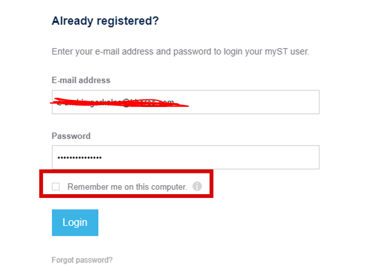Image resolution: width=365 pixels, height=271 pixels.
Task: Select the word 'Login' on the blue button
Action: click(x=75, y=222)
